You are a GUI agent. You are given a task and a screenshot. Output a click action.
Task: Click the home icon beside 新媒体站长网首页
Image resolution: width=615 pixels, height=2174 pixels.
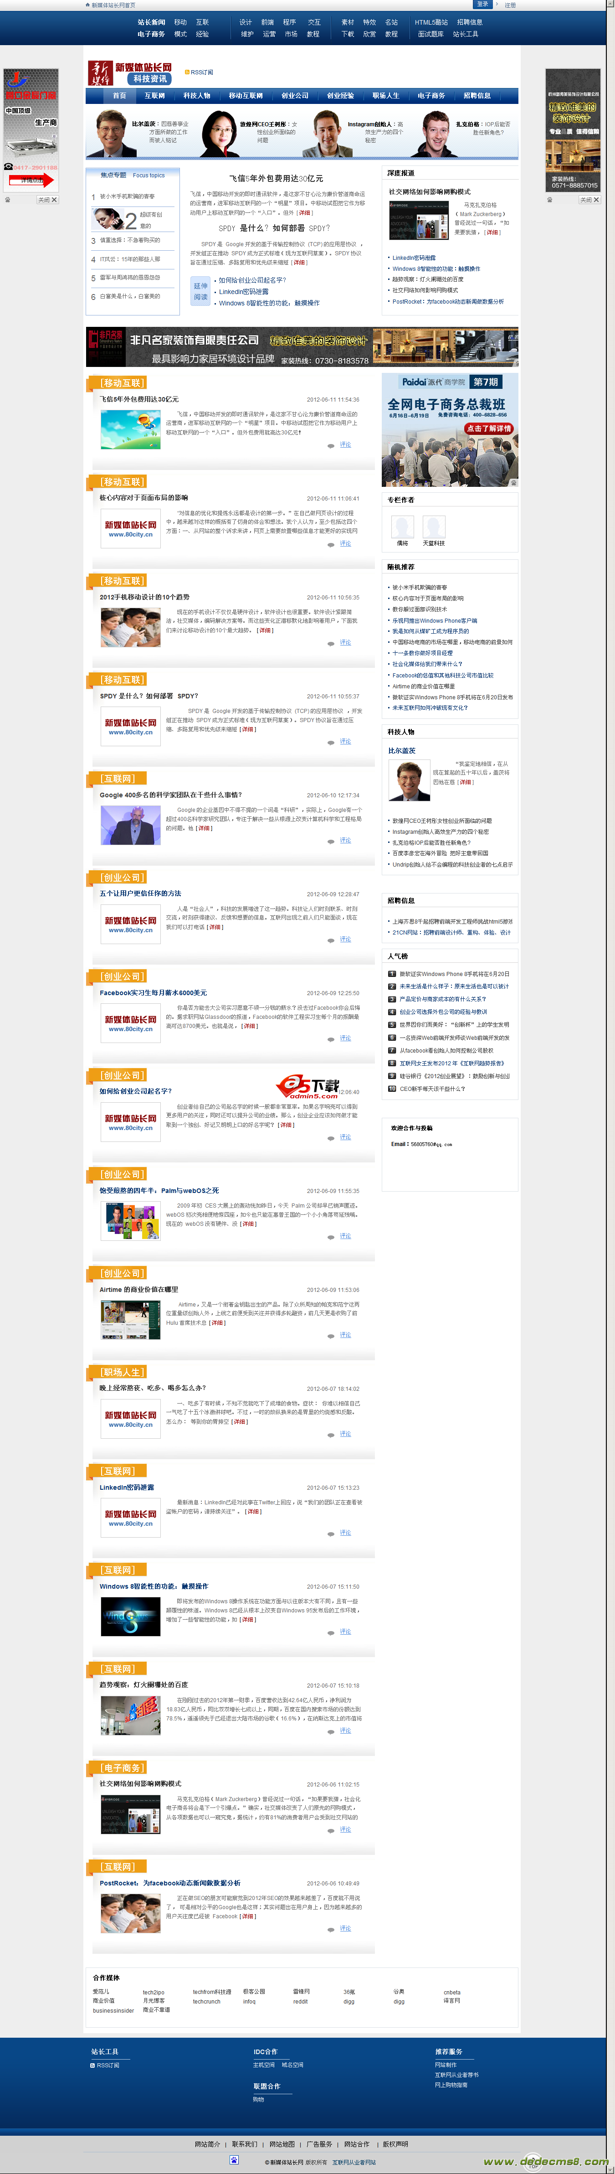coord(88,5)
